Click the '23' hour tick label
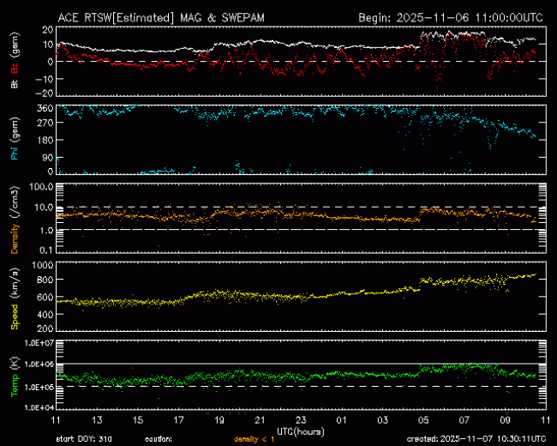The width and height of the screenshot is (557, 446). (301, 420)
